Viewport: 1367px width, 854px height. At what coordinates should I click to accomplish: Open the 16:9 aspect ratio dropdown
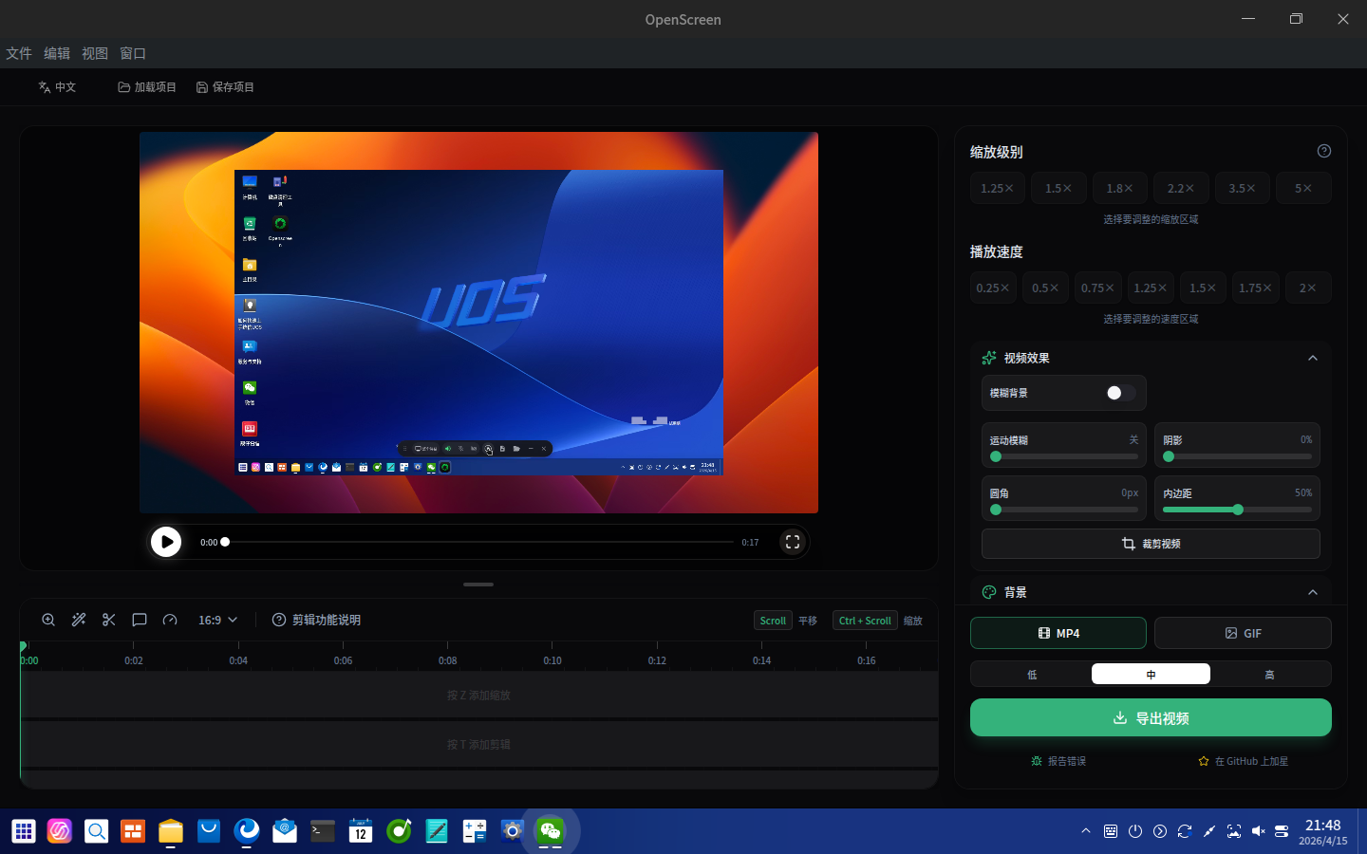(x=217, y=620)
